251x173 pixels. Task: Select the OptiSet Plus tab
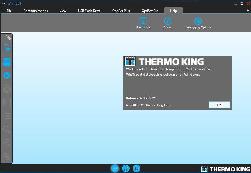click(121, 11)
